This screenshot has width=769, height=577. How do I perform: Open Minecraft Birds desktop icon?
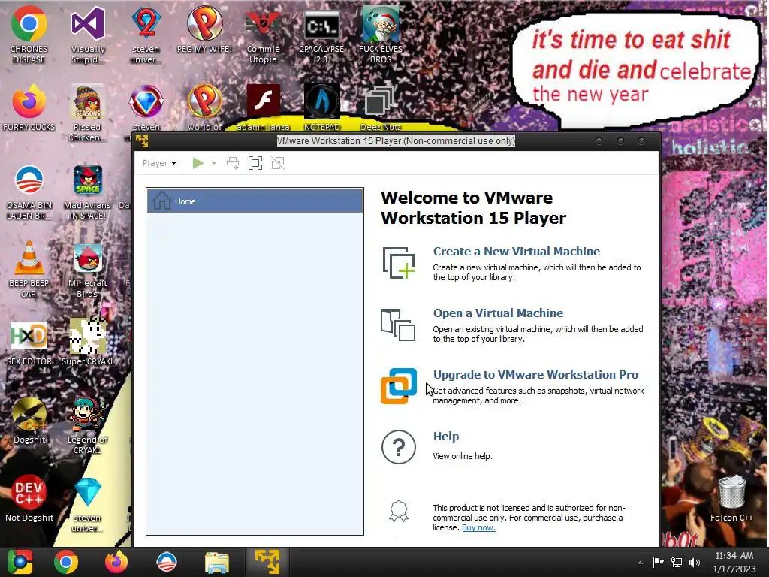pyautogui.click(x=87, y=269)
